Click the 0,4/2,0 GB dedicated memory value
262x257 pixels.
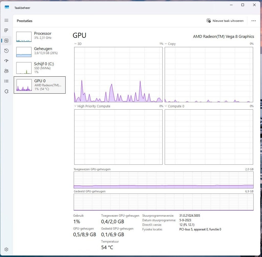pyautogui.click(x=113, y=222)
